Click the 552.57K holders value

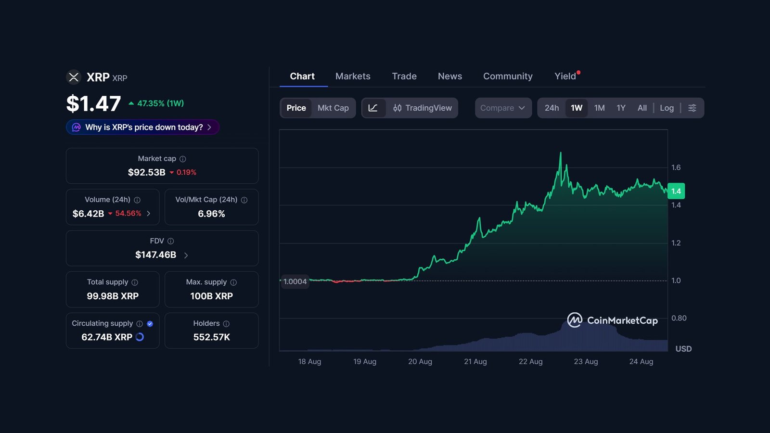(x=212, y=337)
